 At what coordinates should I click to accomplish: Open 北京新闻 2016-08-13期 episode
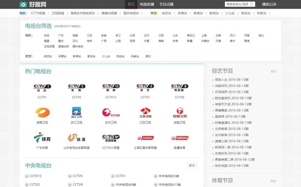[232, 129]
